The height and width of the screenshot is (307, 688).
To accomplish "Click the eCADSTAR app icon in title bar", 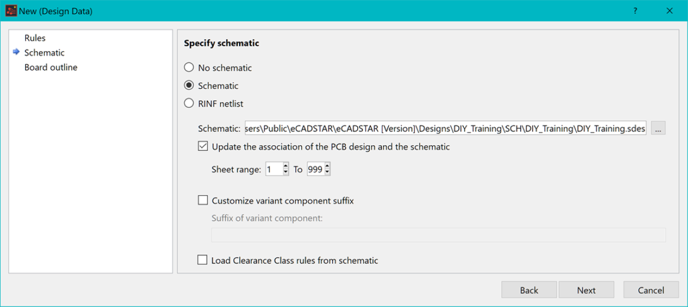I will click(11, 11).
